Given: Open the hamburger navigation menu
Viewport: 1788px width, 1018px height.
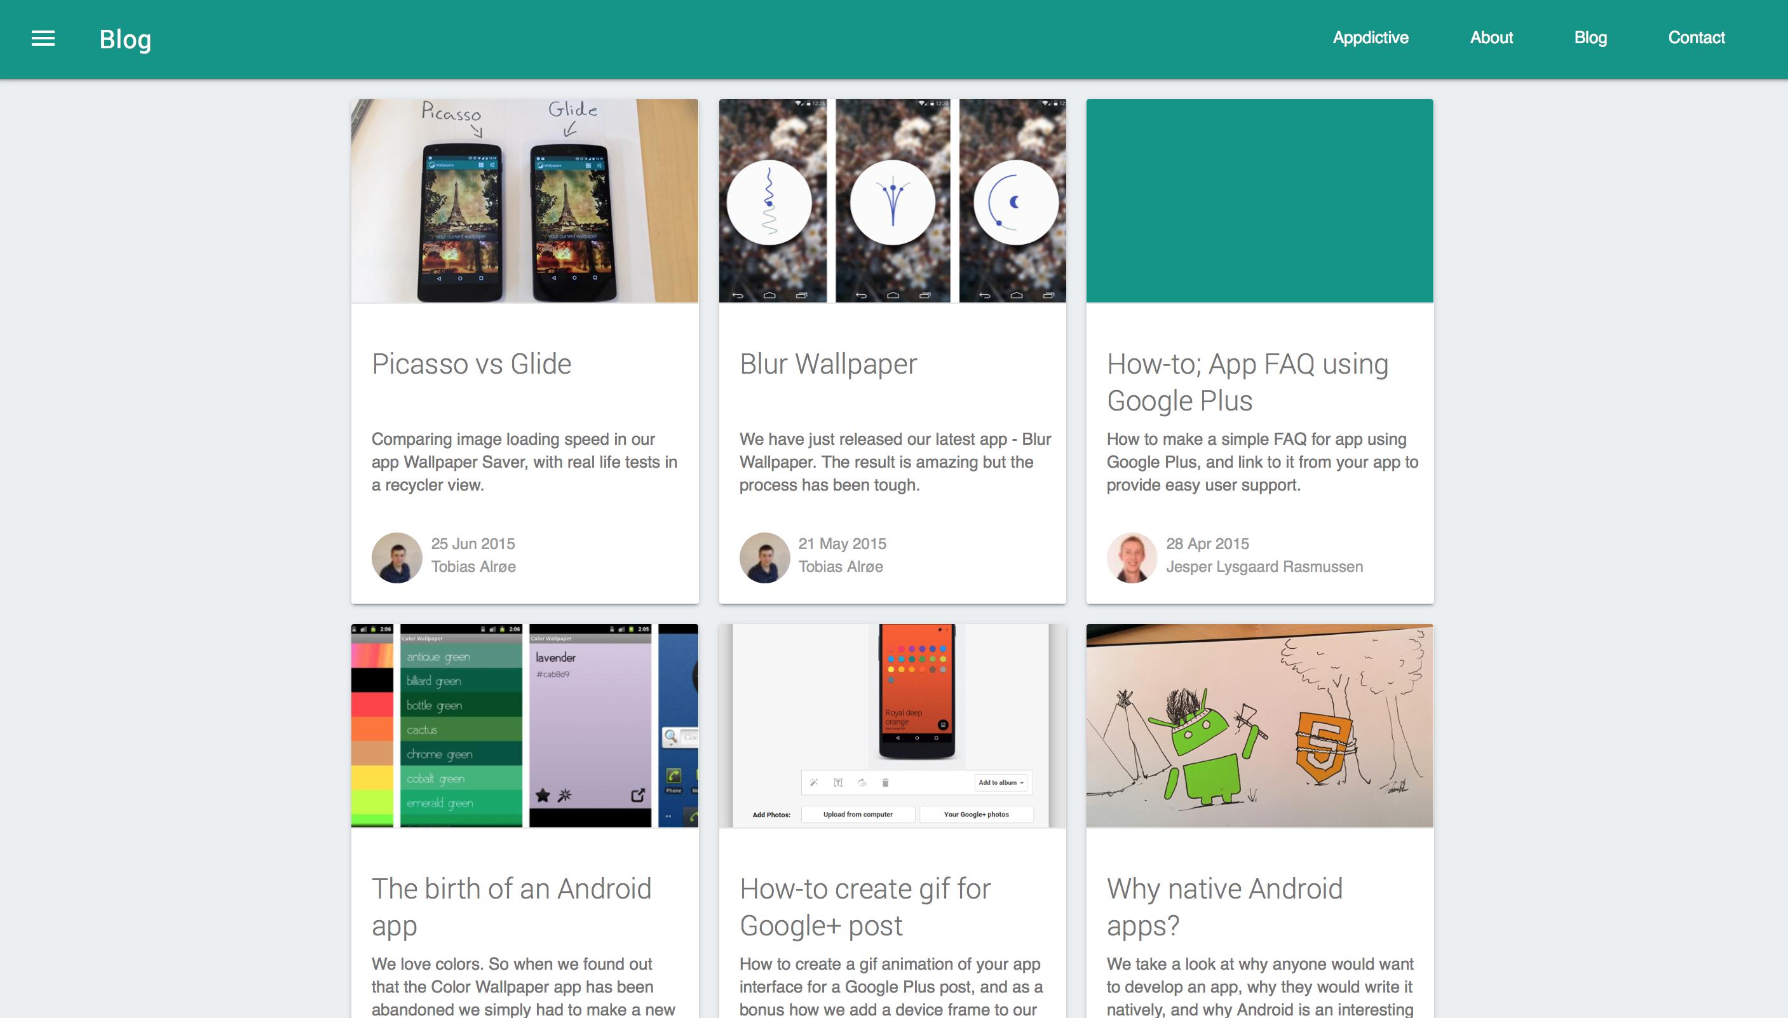Looking at the screenshot, I should coord(43,39).
